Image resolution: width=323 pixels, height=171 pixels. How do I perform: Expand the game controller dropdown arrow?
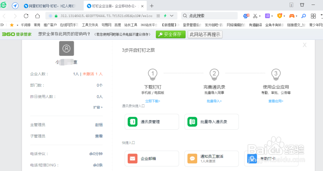tap(296, 16)
